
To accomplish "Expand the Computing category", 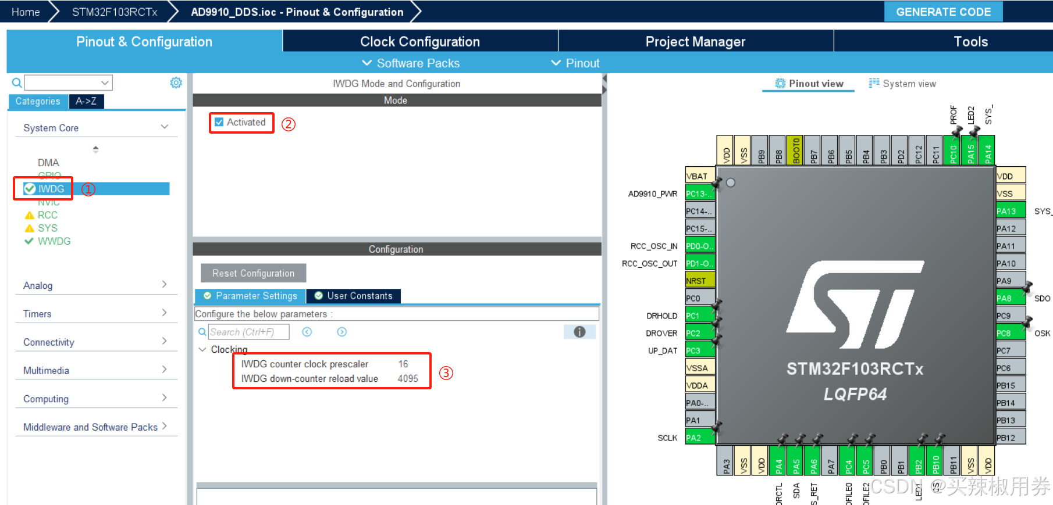I will point(164,397).
